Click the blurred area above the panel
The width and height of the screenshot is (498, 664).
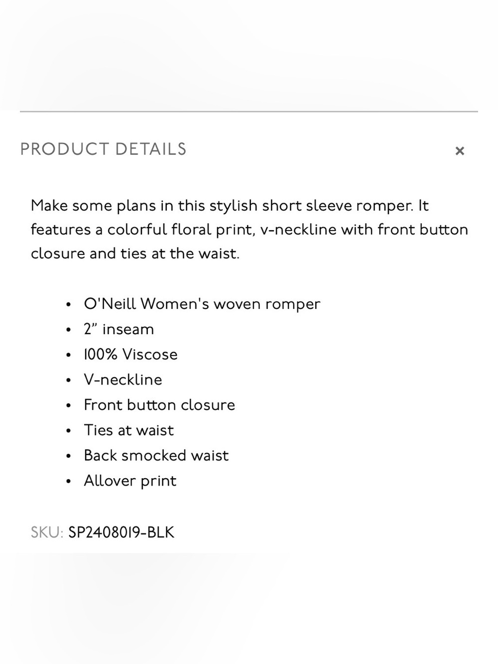pos(249,55)
